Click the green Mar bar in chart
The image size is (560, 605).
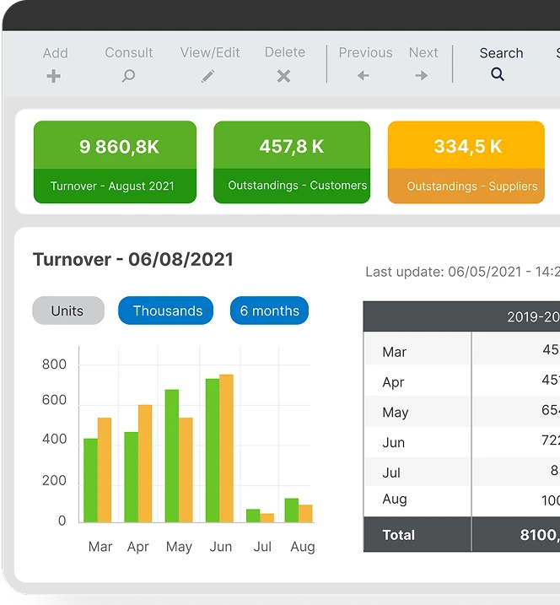point(90,480)
